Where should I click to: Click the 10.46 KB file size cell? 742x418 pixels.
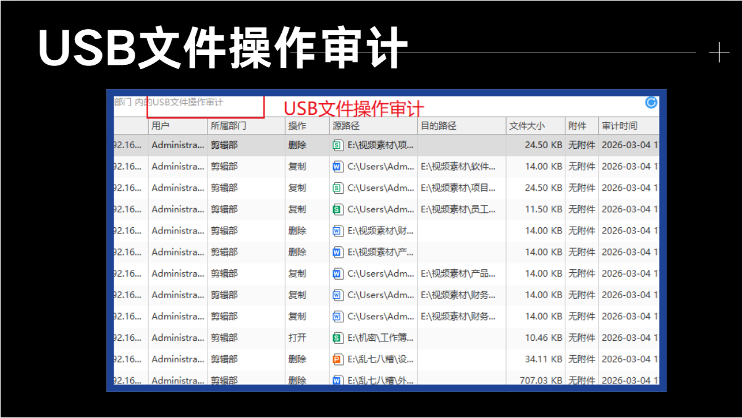544,338
